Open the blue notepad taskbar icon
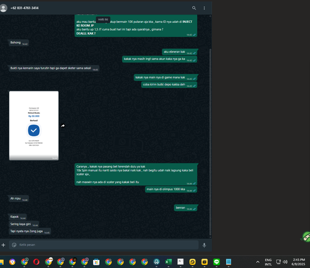 click(x=229, y=262)
